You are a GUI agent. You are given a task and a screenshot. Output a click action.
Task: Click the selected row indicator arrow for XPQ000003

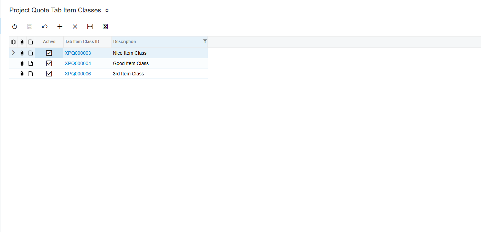(13, 53)
